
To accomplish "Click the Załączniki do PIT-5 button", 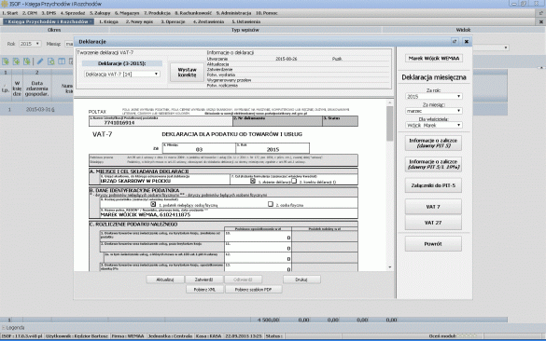I will (x=433, y=185).
